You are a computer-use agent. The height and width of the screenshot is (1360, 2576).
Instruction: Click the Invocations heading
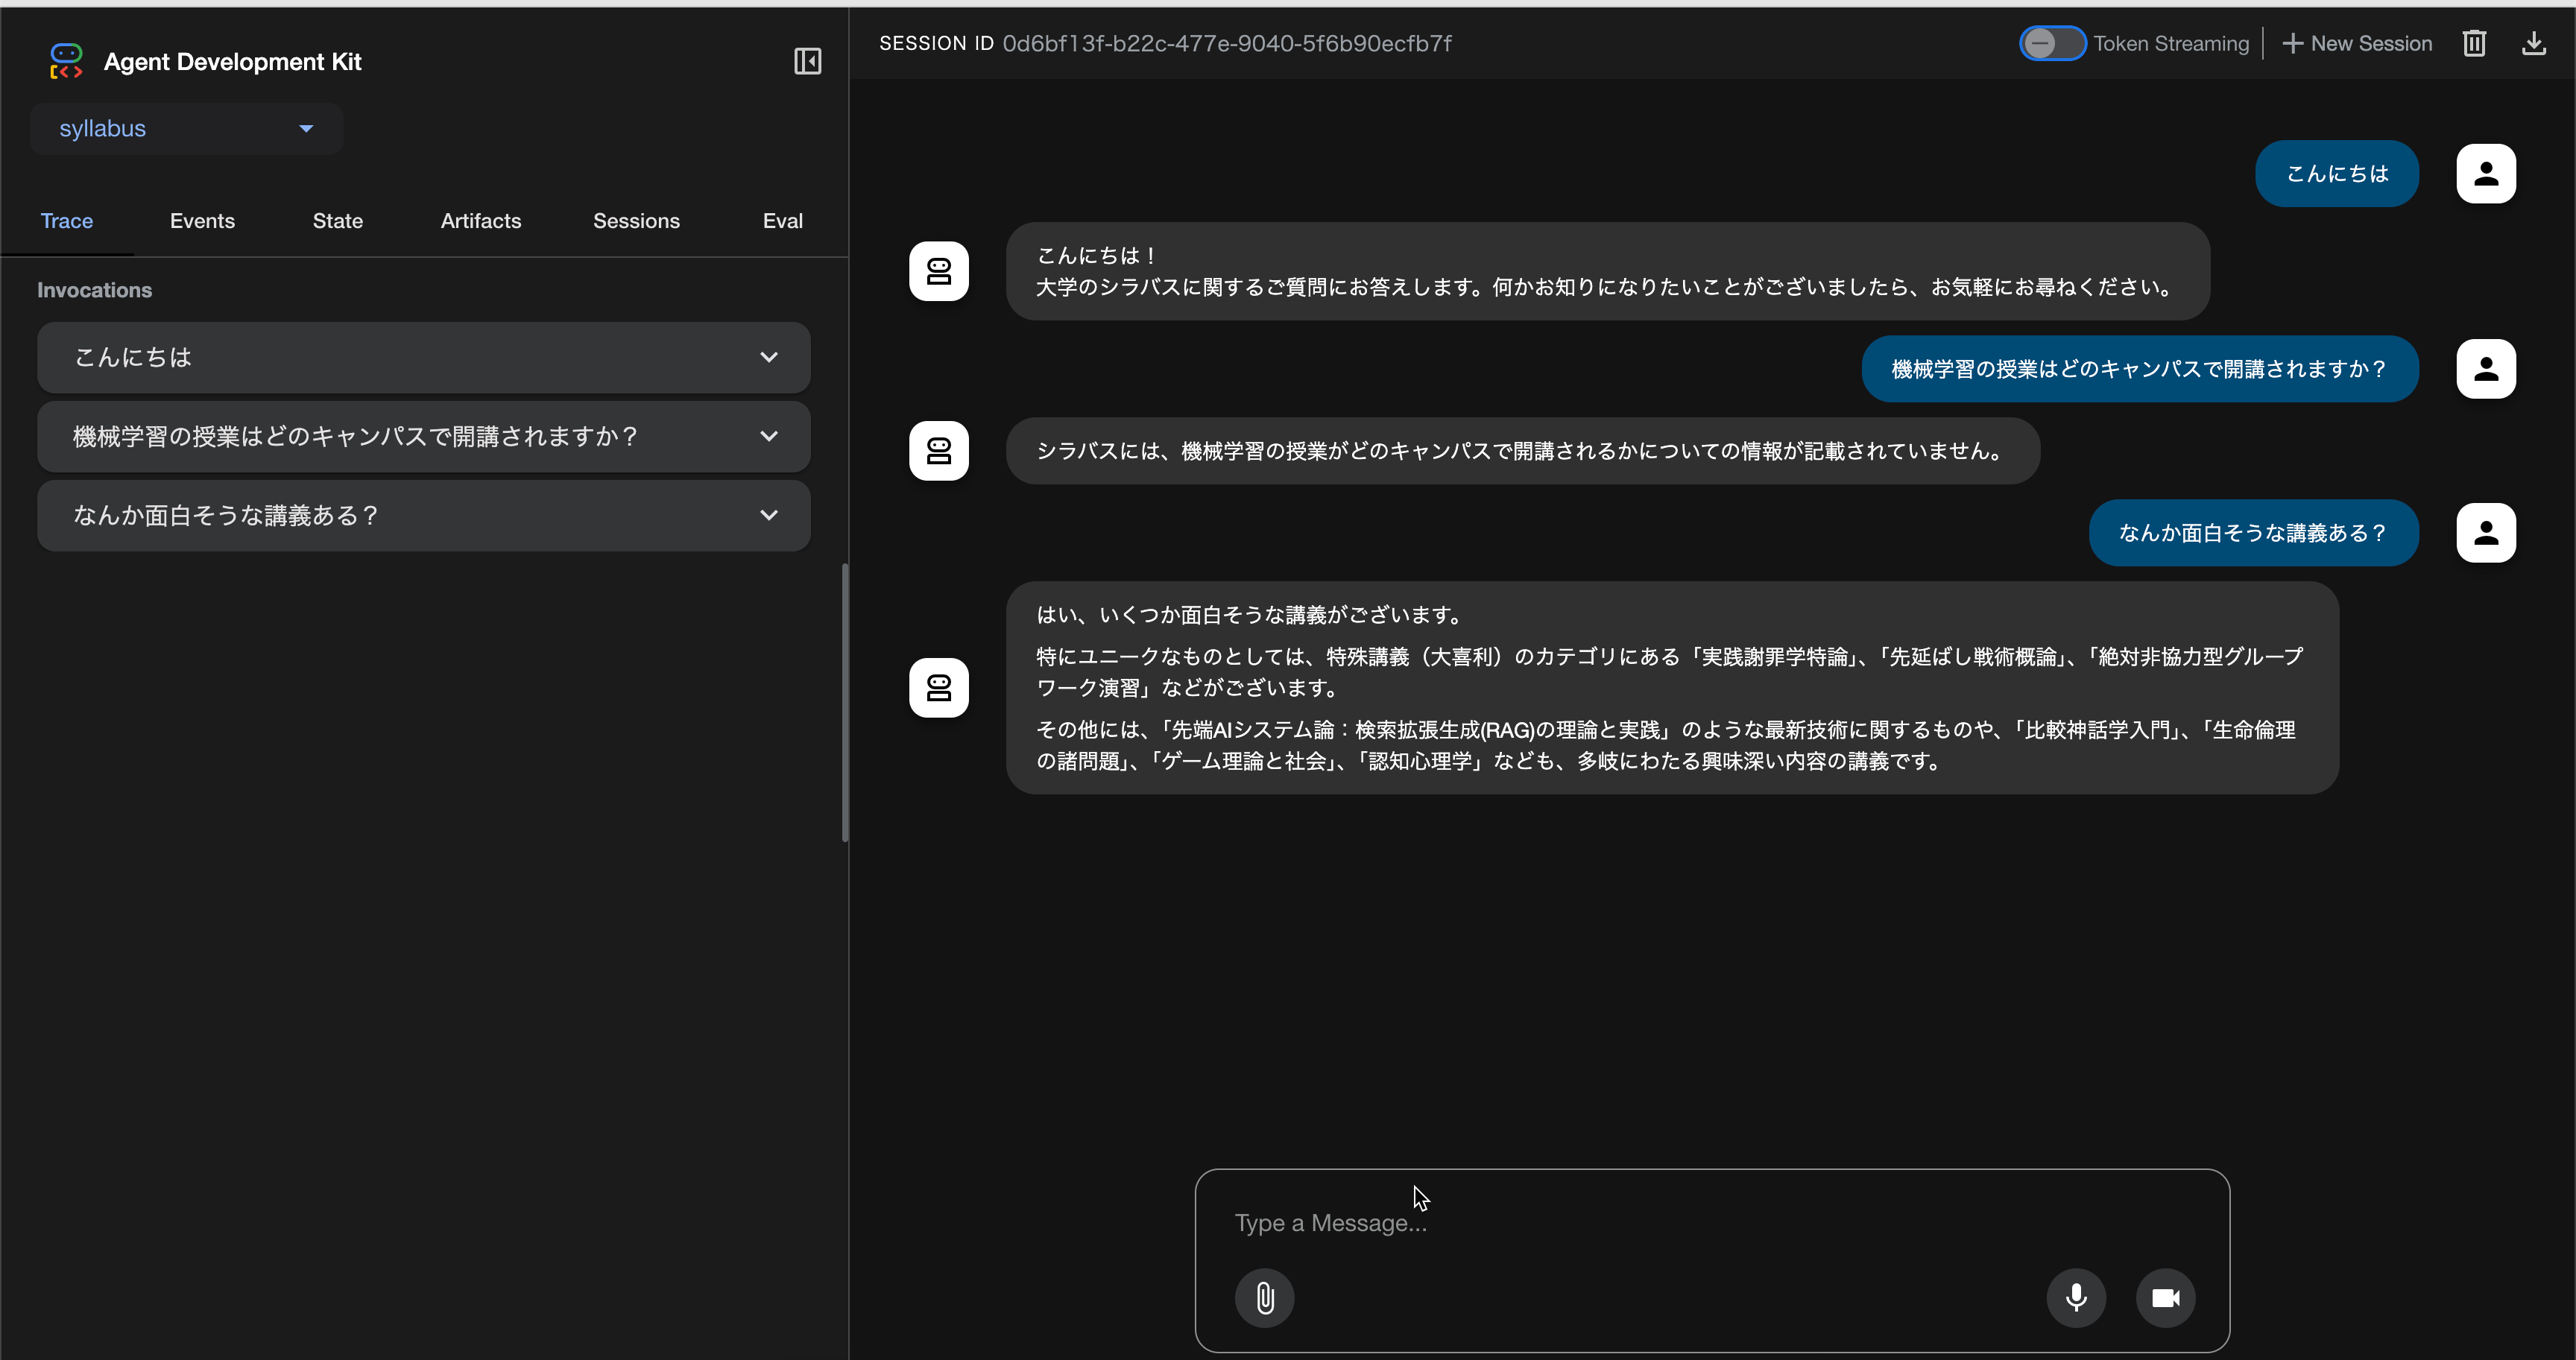pos(95,290)
